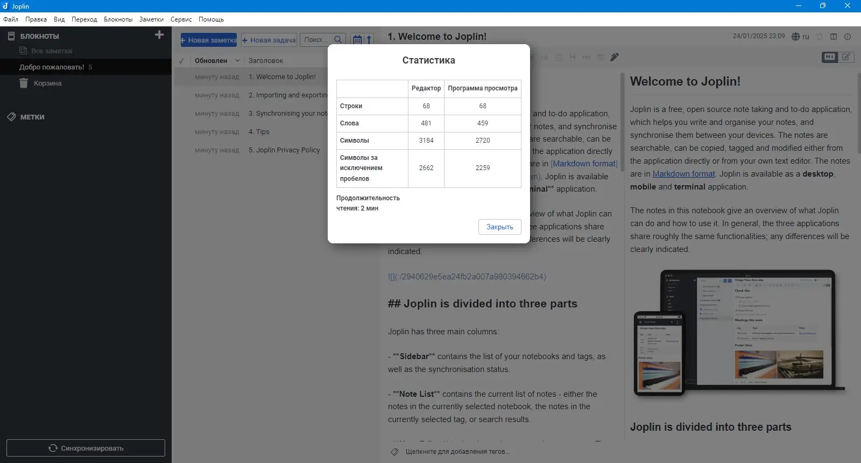The image size is (861, 463).
Task: Open the Блокноты menu
Action: (118, 19)
